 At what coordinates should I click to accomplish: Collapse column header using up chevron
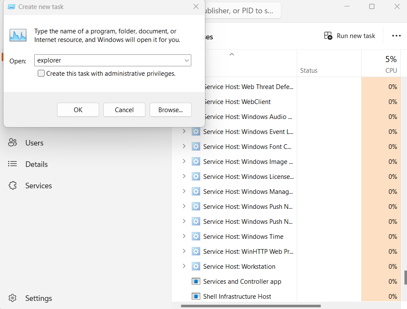point(232,54)
